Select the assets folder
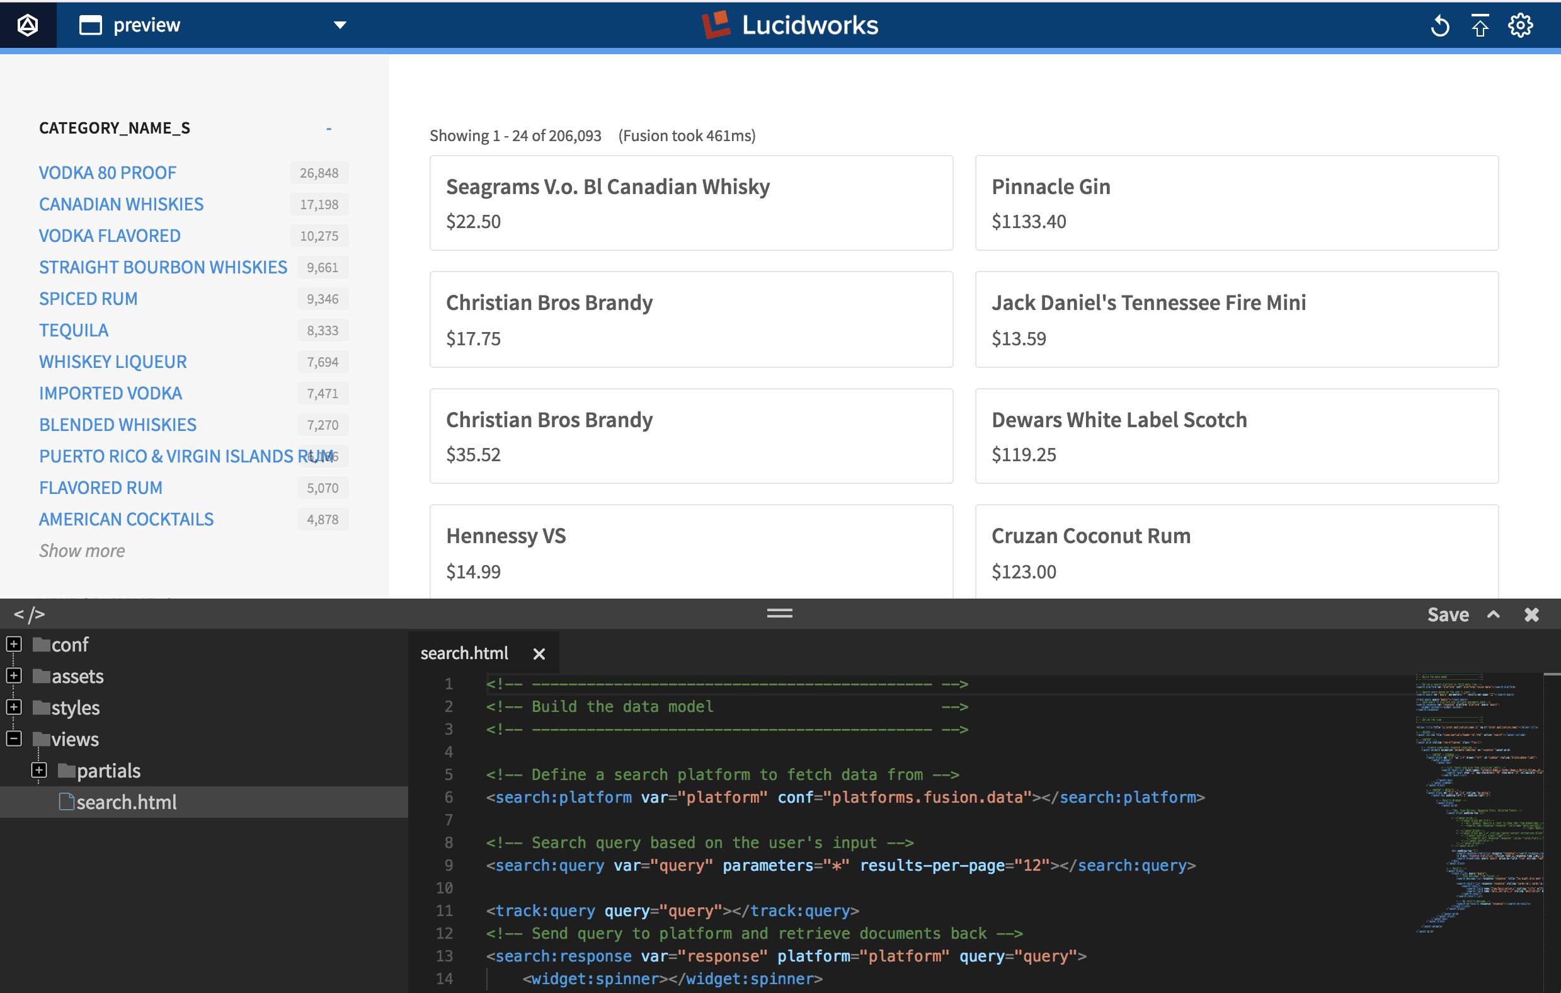This screenshot has height=993, width=1561. point(68,676)
